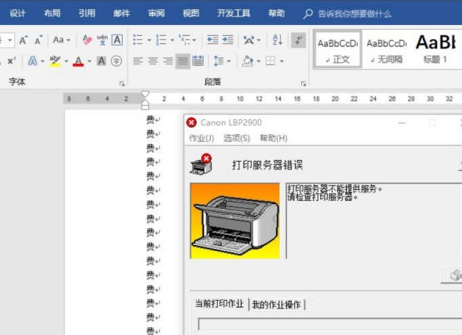The image size is (462, 335).
Task: Click the printer error status icon
Action: (x=201, y=164)
